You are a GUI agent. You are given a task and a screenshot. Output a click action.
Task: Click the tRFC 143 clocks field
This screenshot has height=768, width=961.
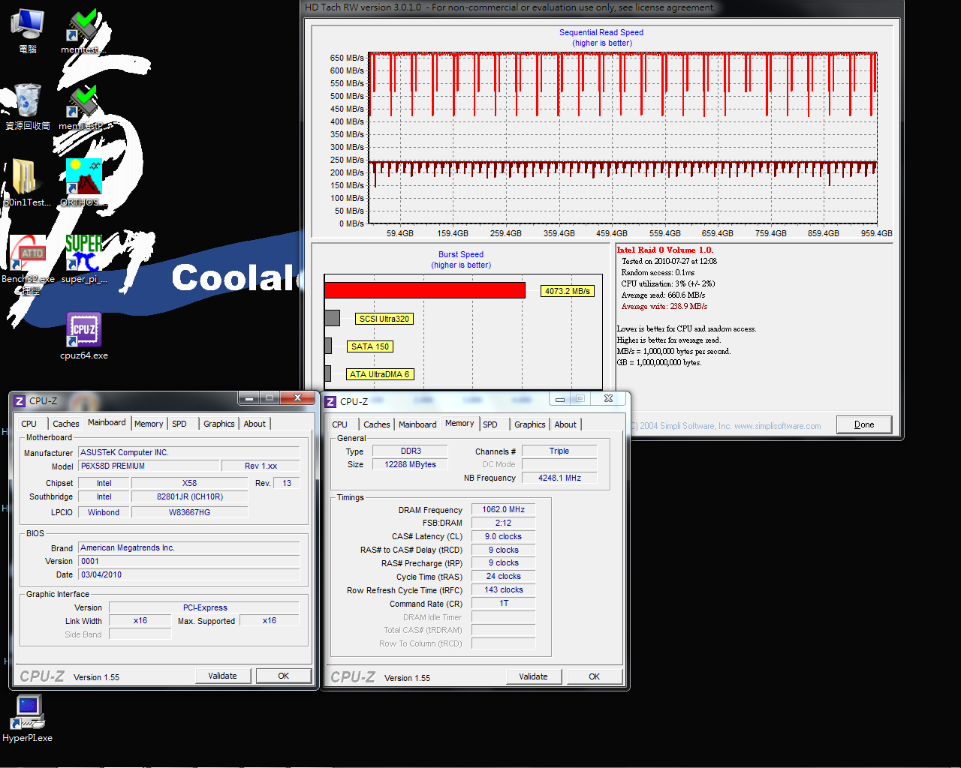click(x=503, y=589)
